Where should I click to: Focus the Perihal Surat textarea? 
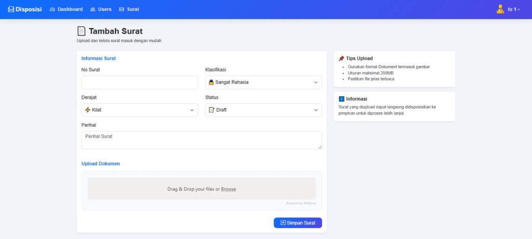pos(202,140)
